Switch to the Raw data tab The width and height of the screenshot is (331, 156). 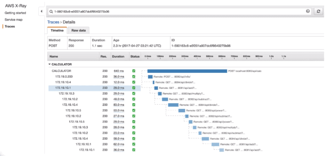(x=79, y=30)
